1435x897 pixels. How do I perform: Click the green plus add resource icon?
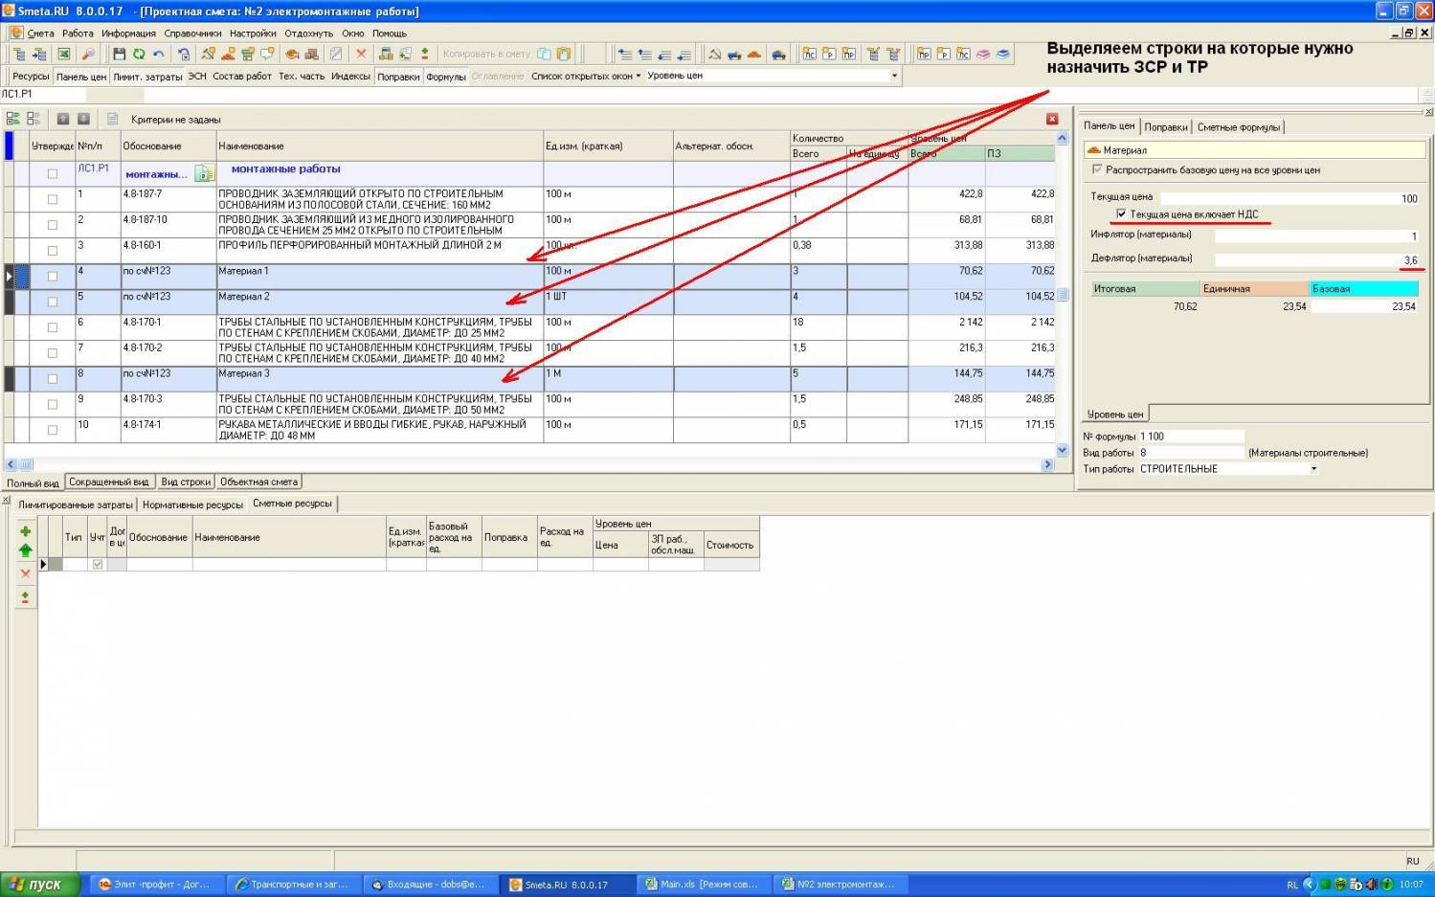point(26,531)
